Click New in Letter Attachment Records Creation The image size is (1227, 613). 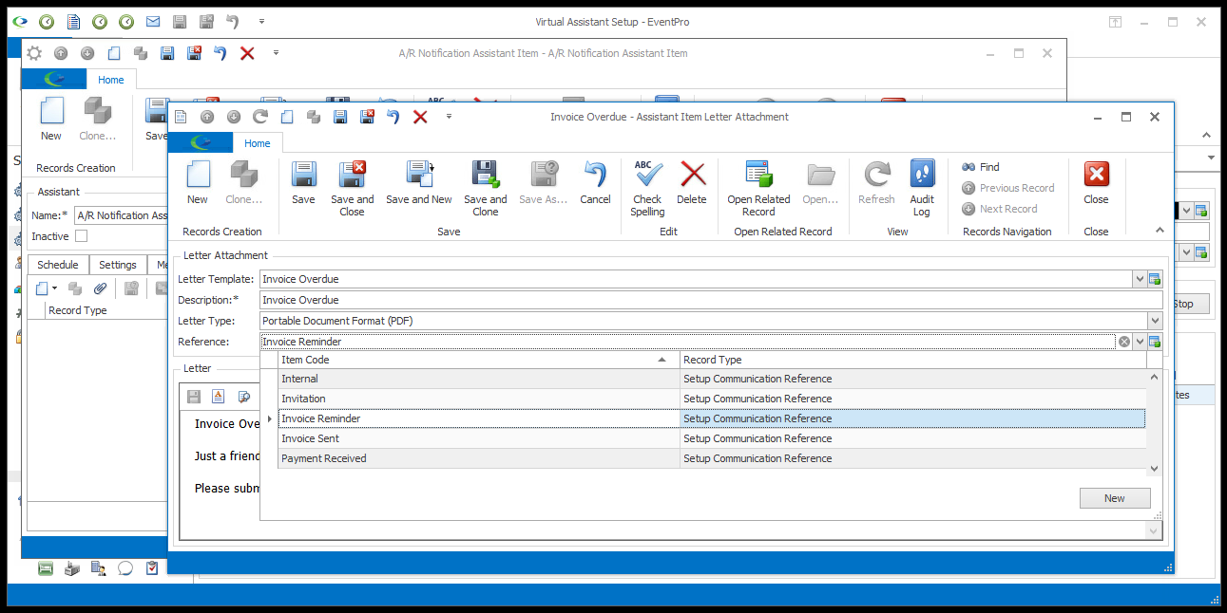click(198, 182)
